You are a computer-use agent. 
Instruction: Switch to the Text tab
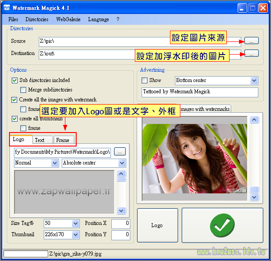pyautogui.click(x=43, y=140)
